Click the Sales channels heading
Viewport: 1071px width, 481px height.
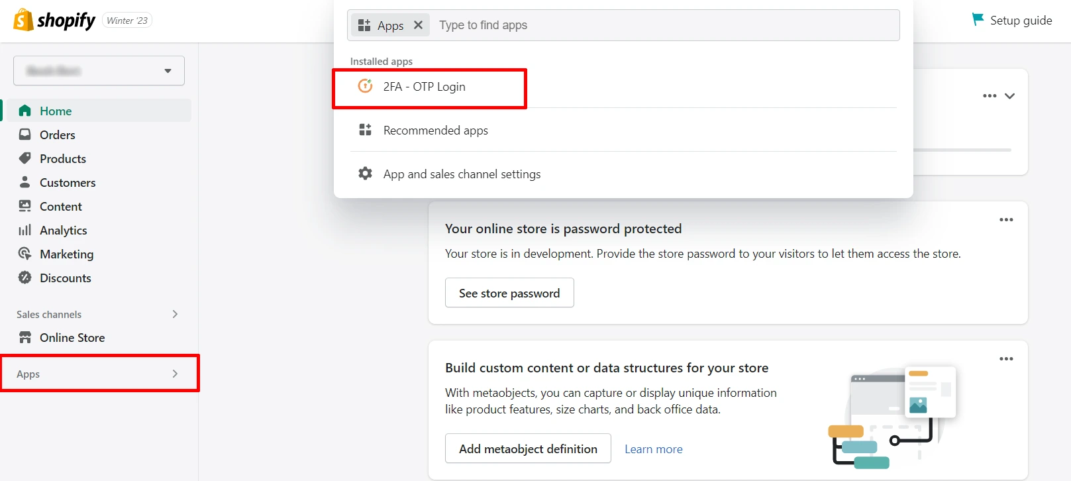[x=49, y=314]
